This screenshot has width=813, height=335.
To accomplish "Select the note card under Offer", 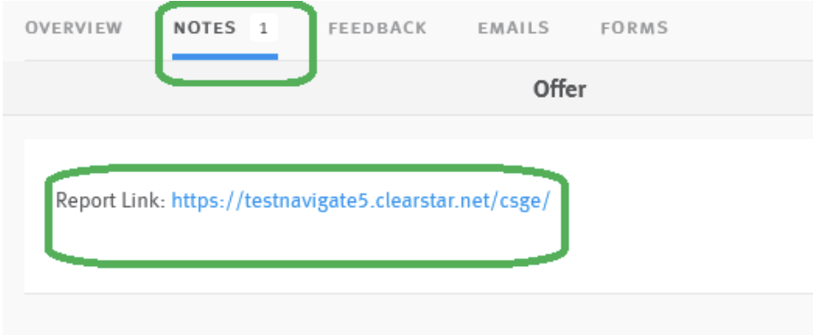I will coord(418,216).
